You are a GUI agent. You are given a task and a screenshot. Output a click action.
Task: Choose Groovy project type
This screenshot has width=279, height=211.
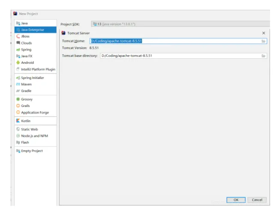tap(36, 99)
